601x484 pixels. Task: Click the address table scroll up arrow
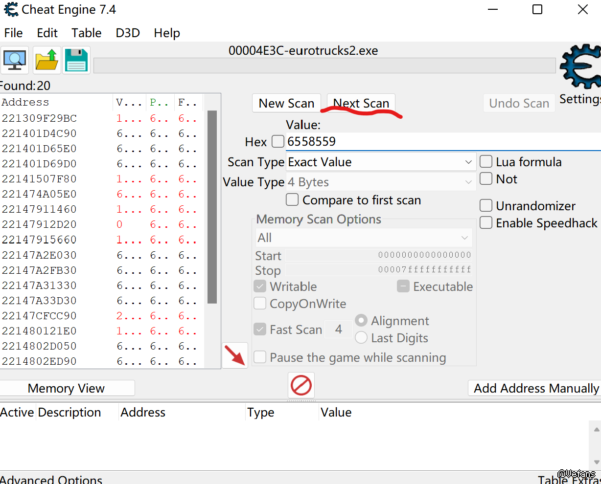[x=596, y=430]
